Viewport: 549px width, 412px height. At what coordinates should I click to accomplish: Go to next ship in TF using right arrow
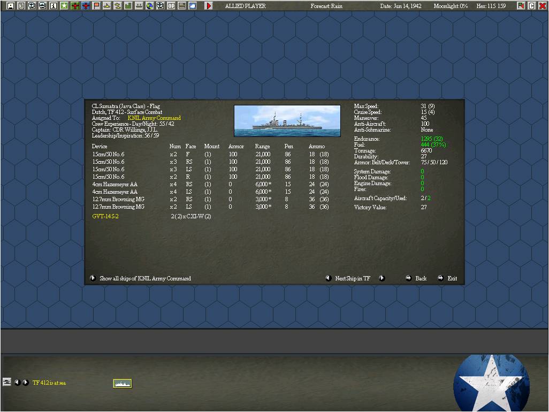click(x=382, y=278)
